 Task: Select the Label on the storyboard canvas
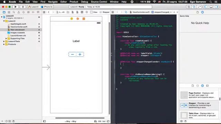[x=76, y=41]
